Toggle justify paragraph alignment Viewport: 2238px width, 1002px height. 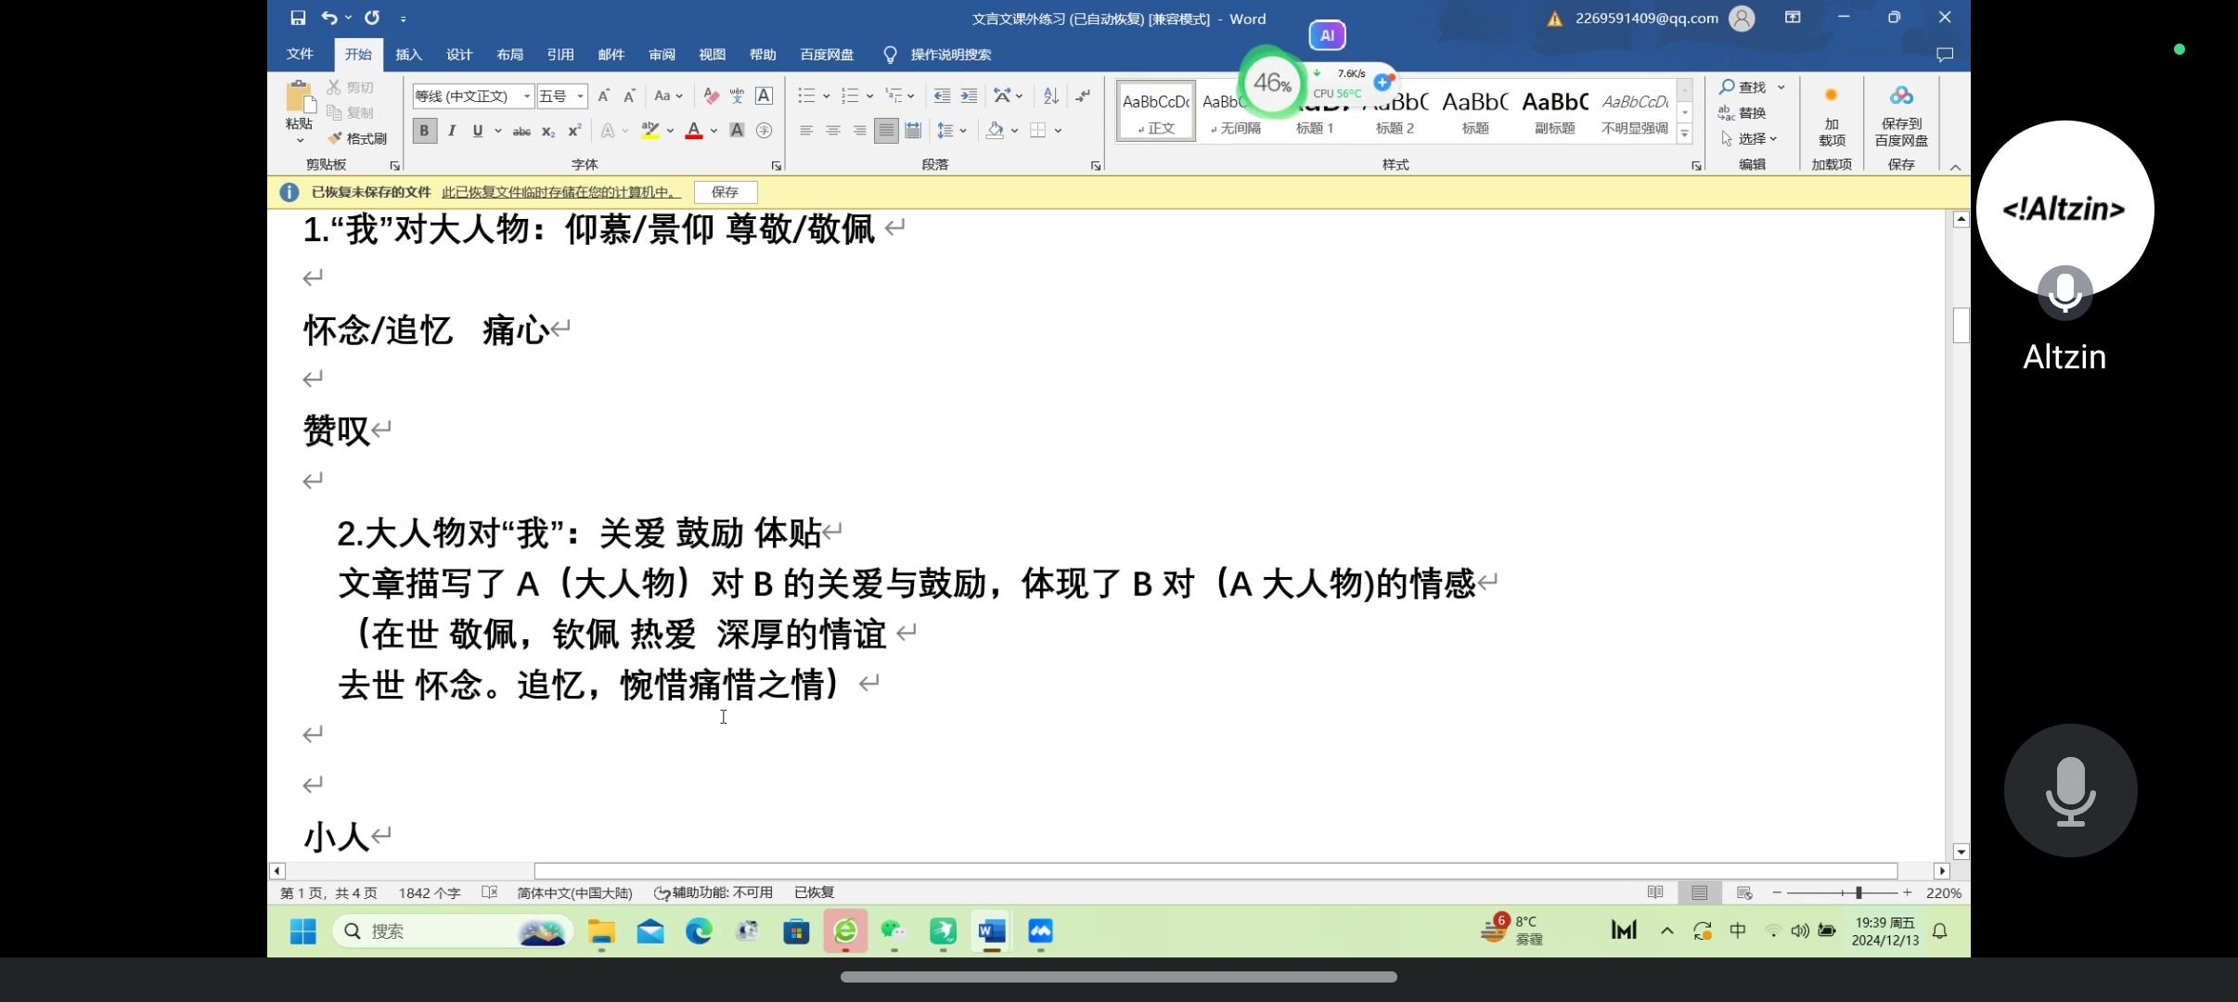click(x=886, y=131)
